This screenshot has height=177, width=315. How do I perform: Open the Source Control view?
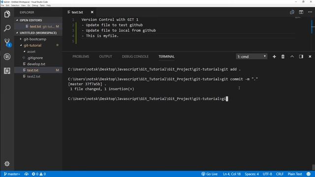coord(7,43)
